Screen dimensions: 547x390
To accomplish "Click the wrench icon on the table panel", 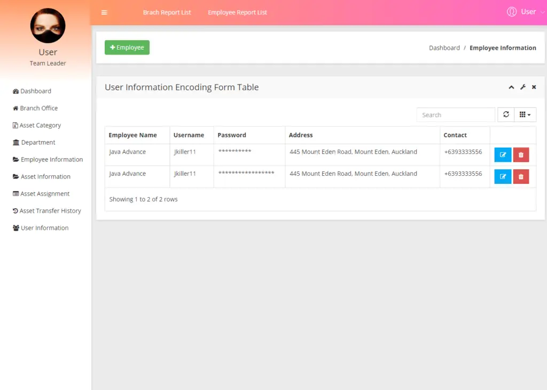I will tap(522, 87).
